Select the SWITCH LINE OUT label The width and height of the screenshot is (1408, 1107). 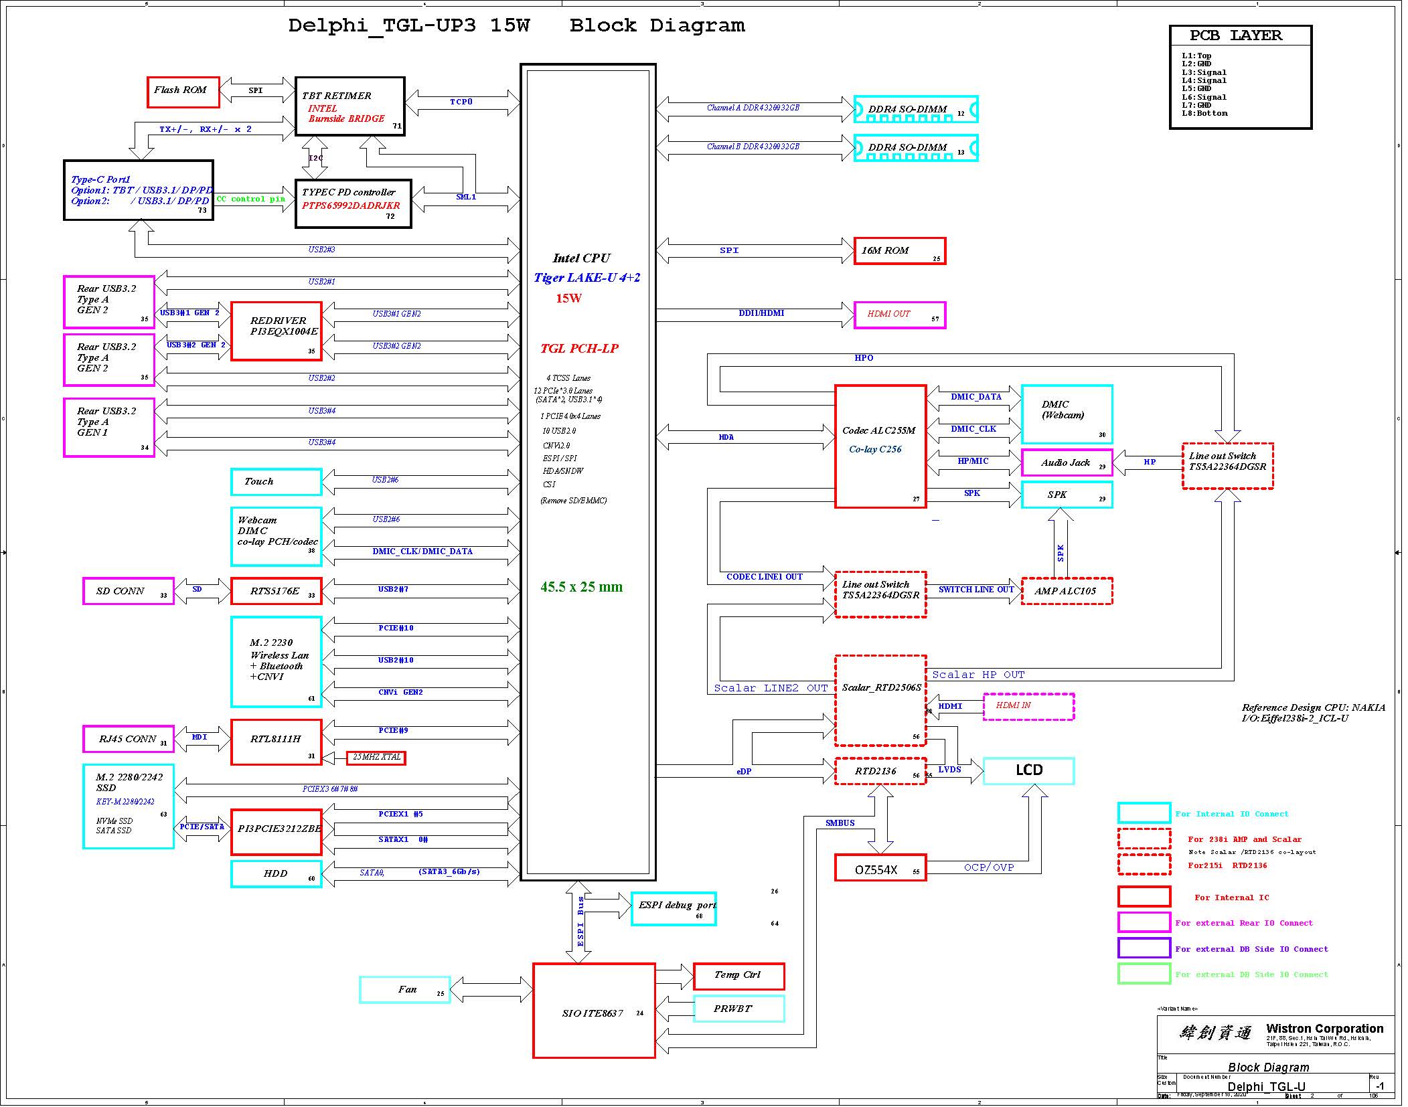(x=976, y=590)
